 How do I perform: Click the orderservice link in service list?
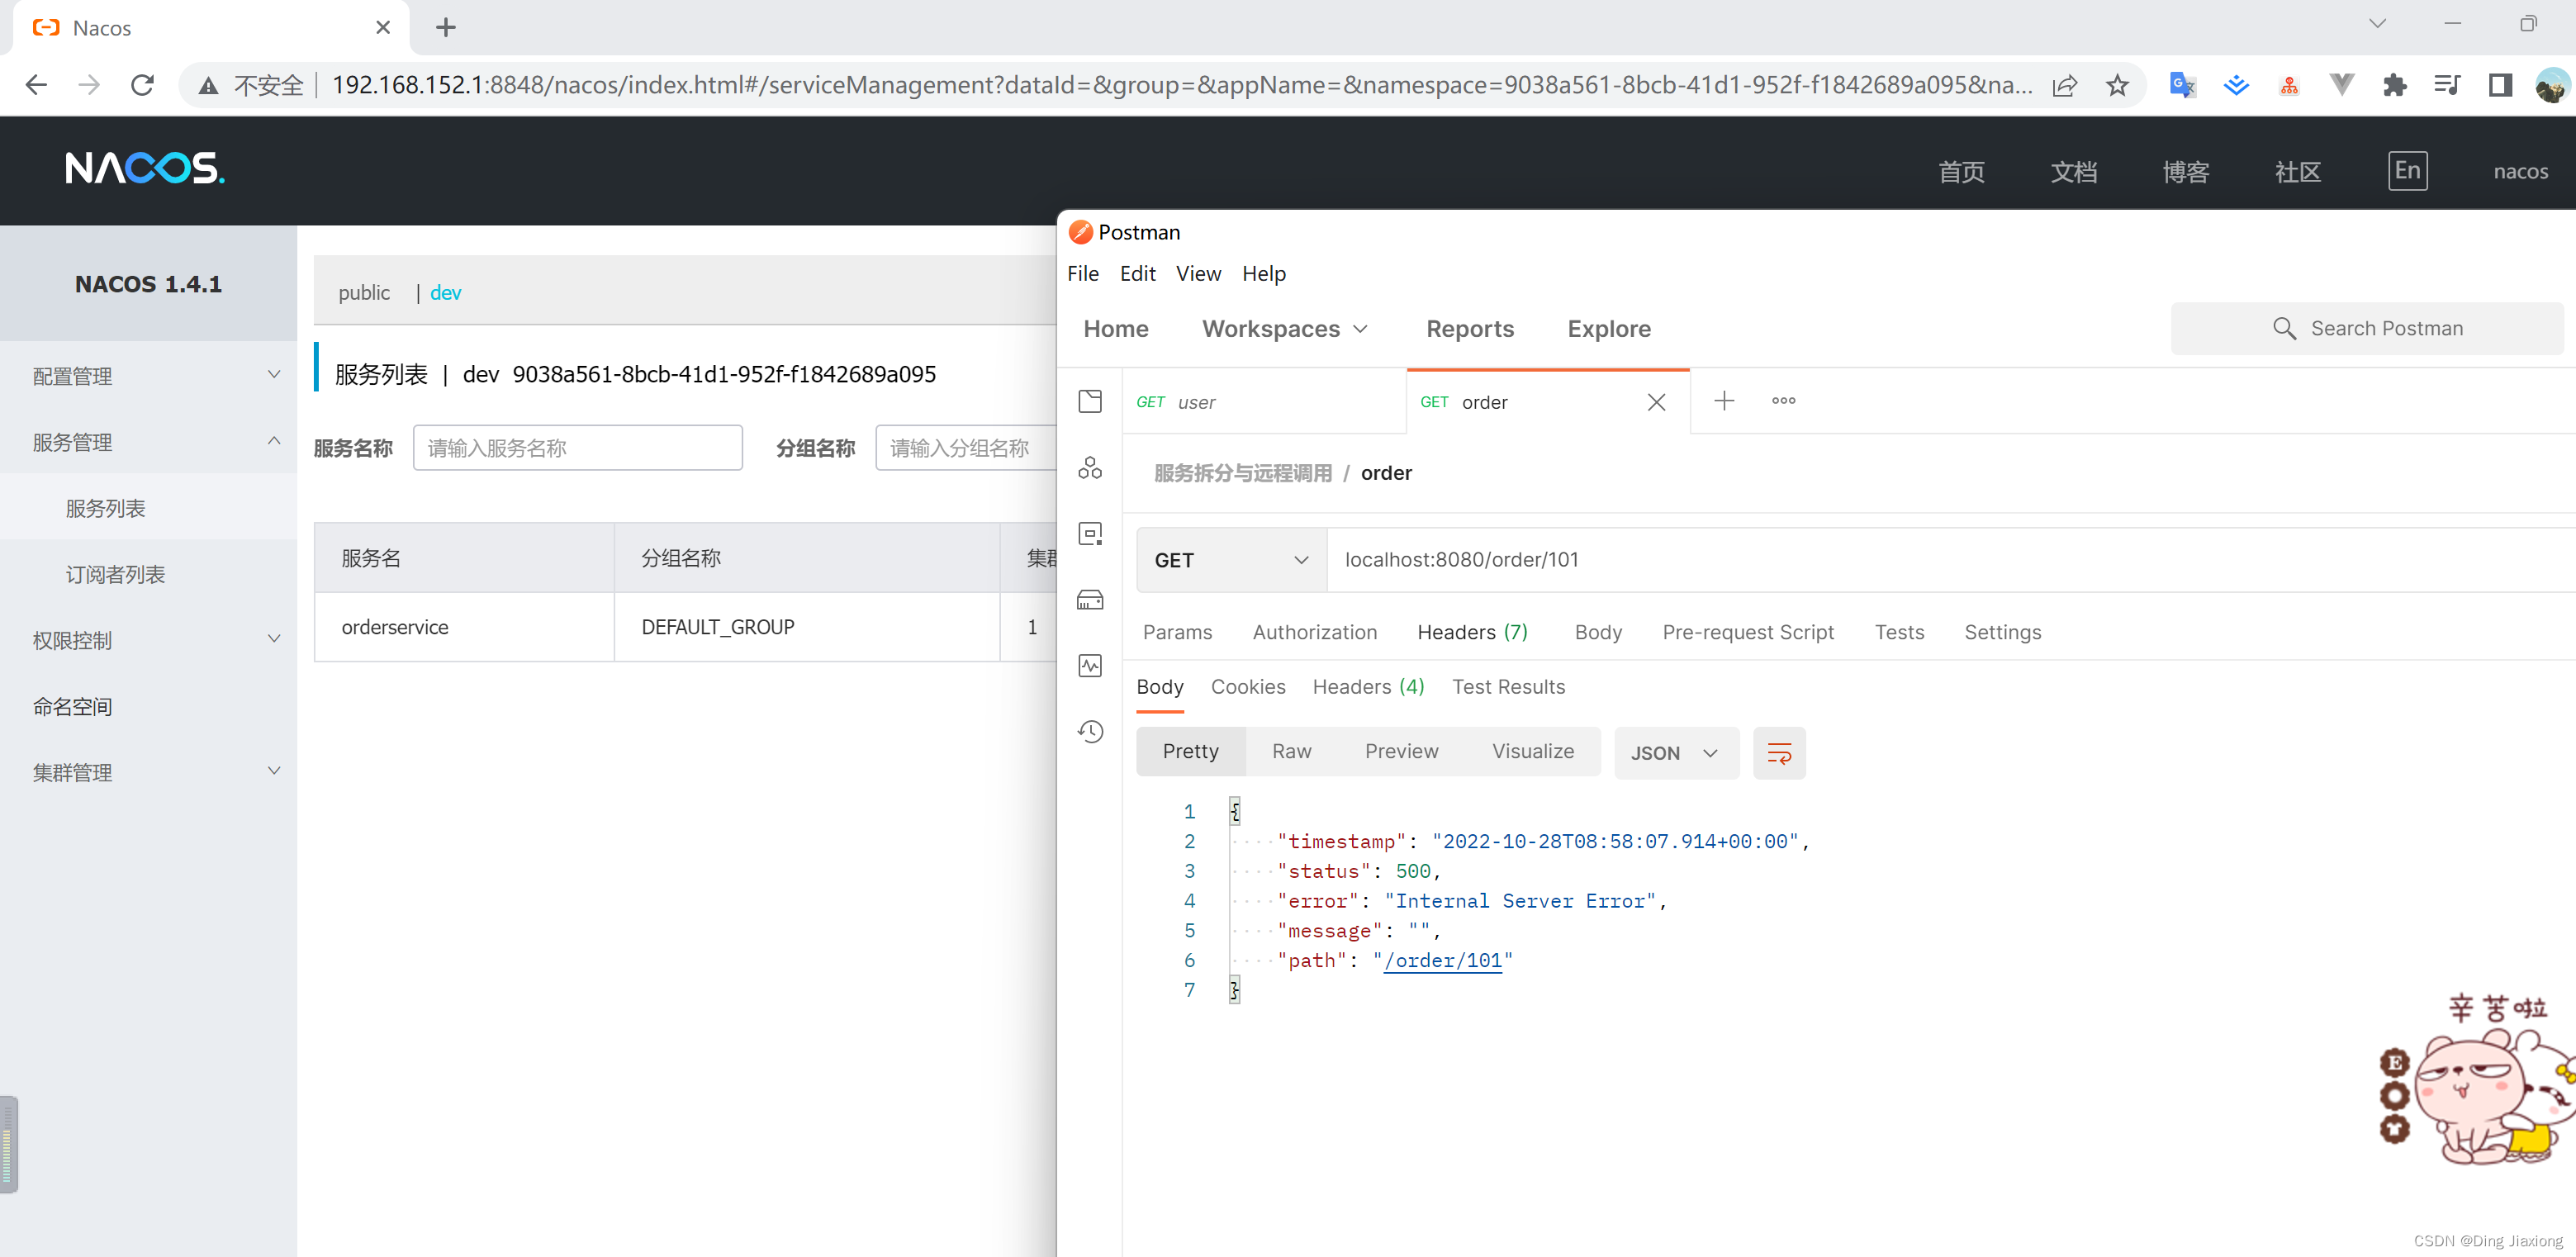pyautogui.click(x=394, y=626)
